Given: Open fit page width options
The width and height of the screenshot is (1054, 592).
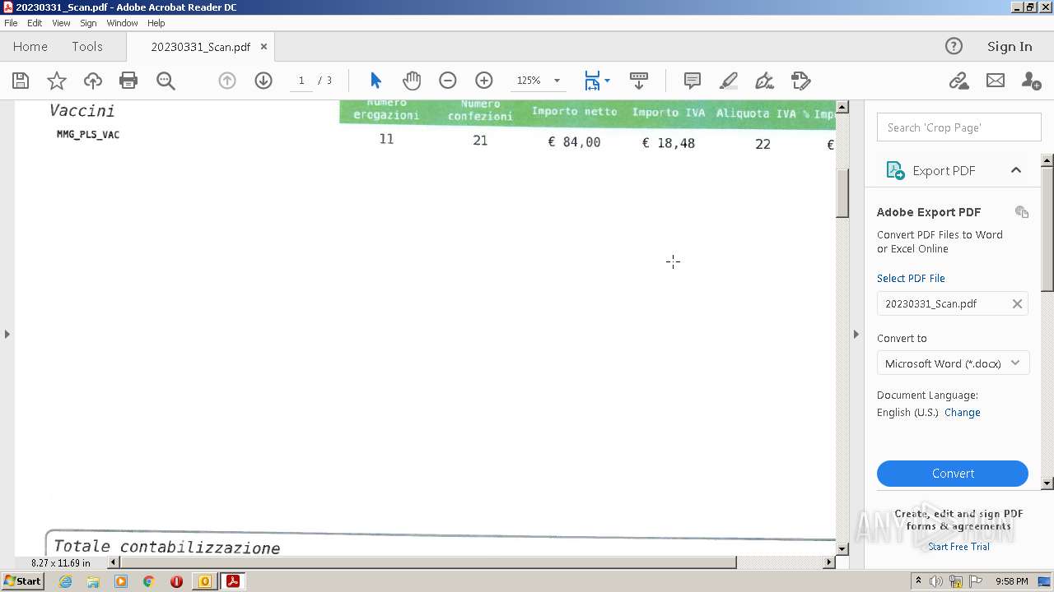Looking at the screenshot, I should point(597,81).
